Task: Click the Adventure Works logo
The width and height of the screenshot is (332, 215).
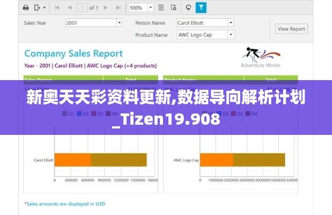Action: (261, 58)
